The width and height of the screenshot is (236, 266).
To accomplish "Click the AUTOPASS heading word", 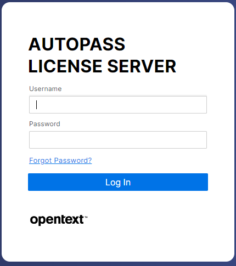I will tap(77, 44).
